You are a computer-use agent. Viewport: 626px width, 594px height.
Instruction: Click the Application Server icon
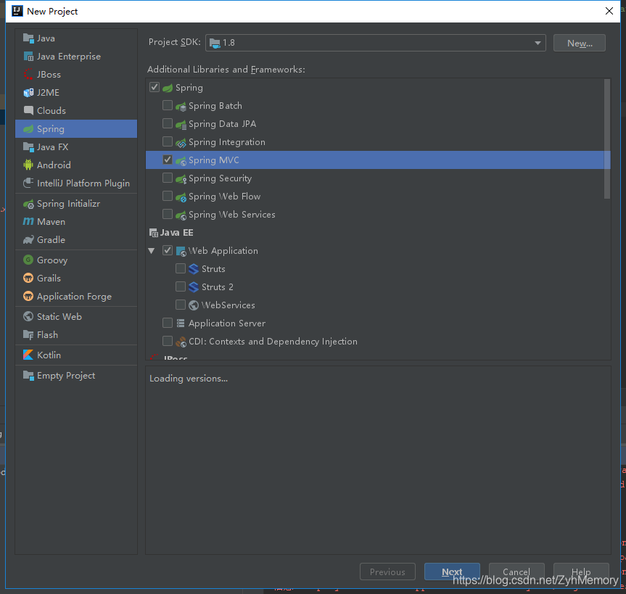[x=181, y=323]
